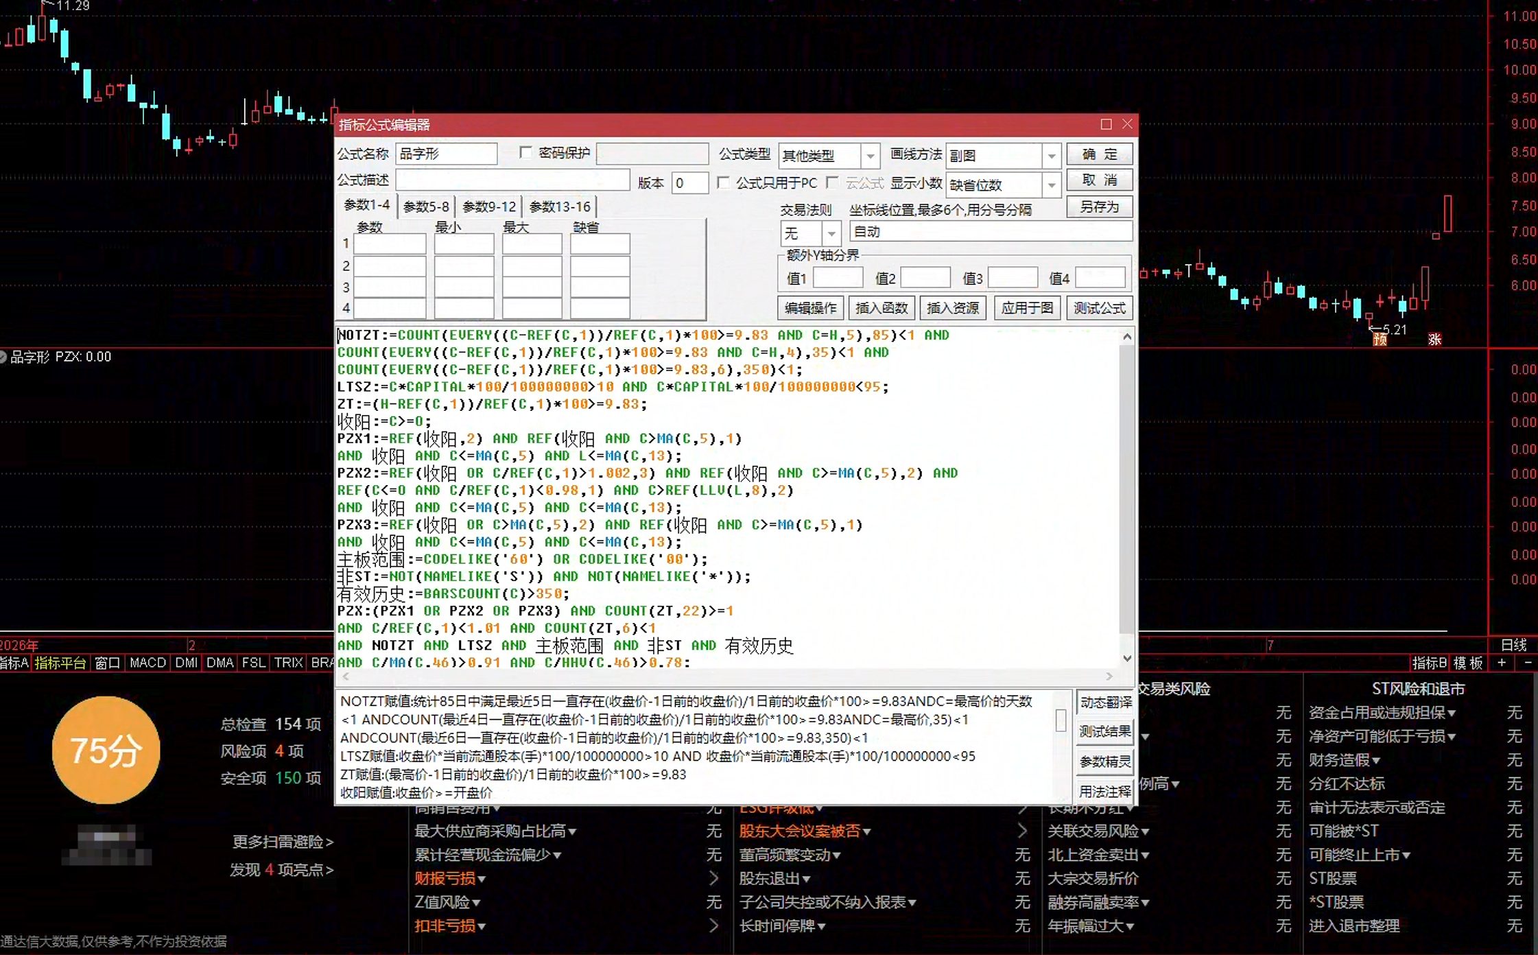Click the circle icon before 品字形 PZX

click(3, 357)
